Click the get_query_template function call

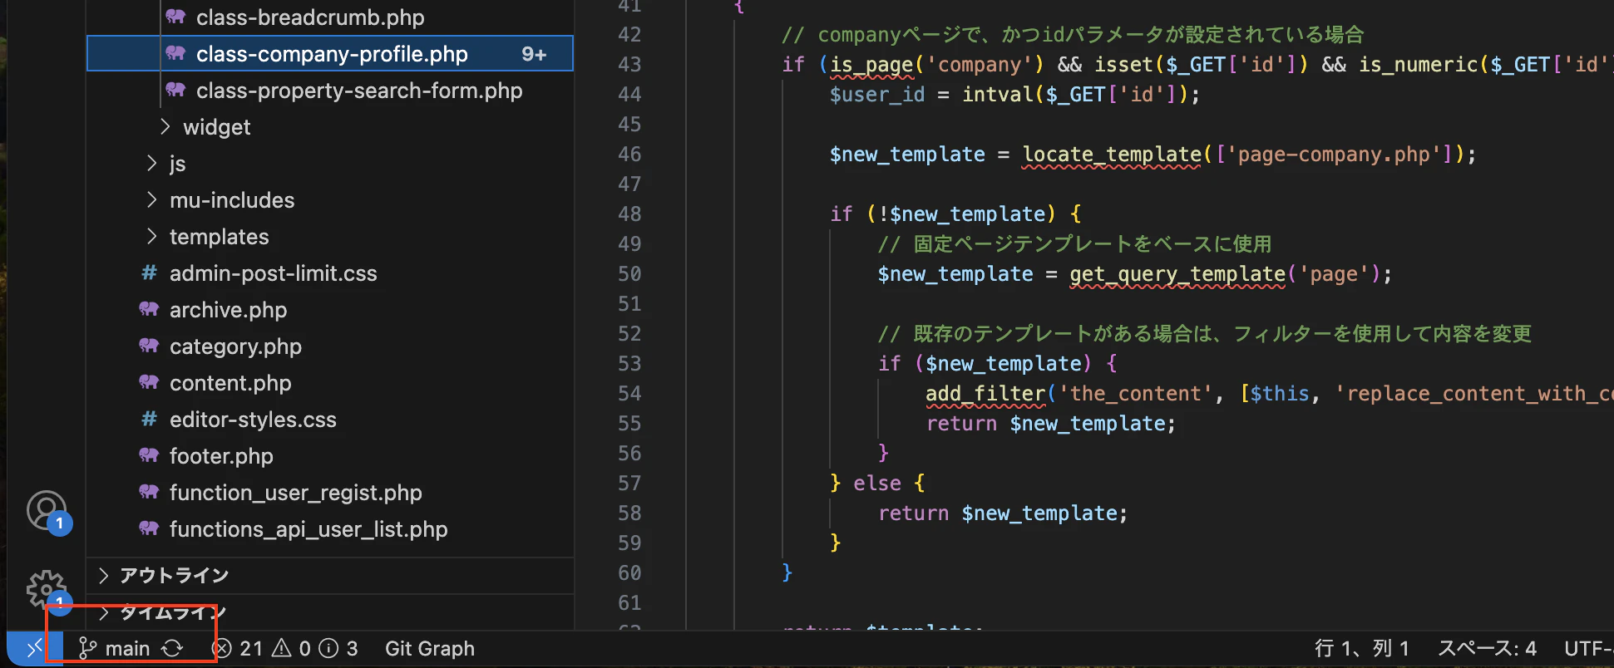pos(1177,273)
